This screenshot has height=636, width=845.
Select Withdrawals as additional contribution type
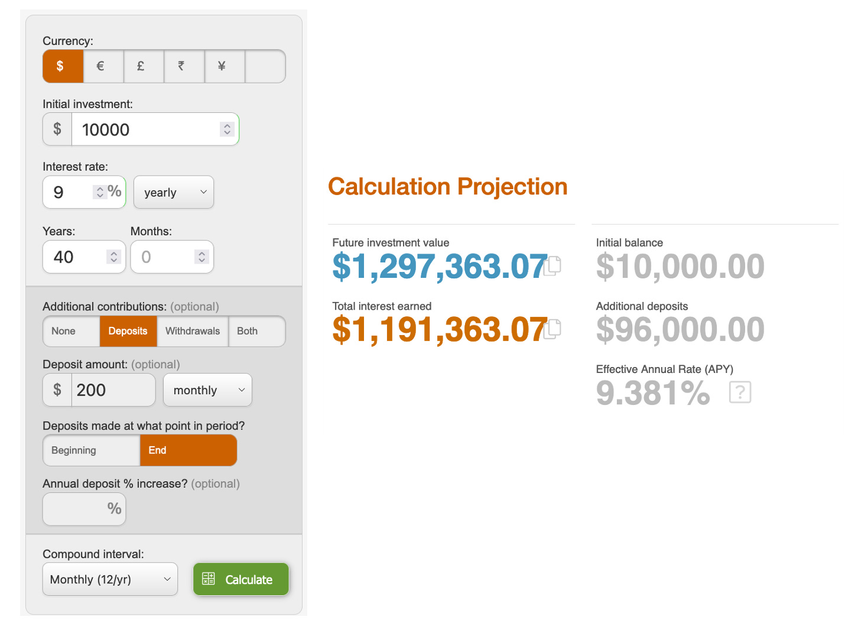point(193,331)
